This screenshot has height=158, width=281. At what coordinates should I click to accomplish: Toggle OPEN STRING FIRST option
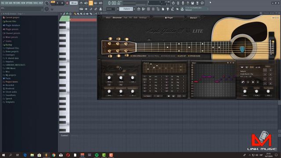(138, 56)
